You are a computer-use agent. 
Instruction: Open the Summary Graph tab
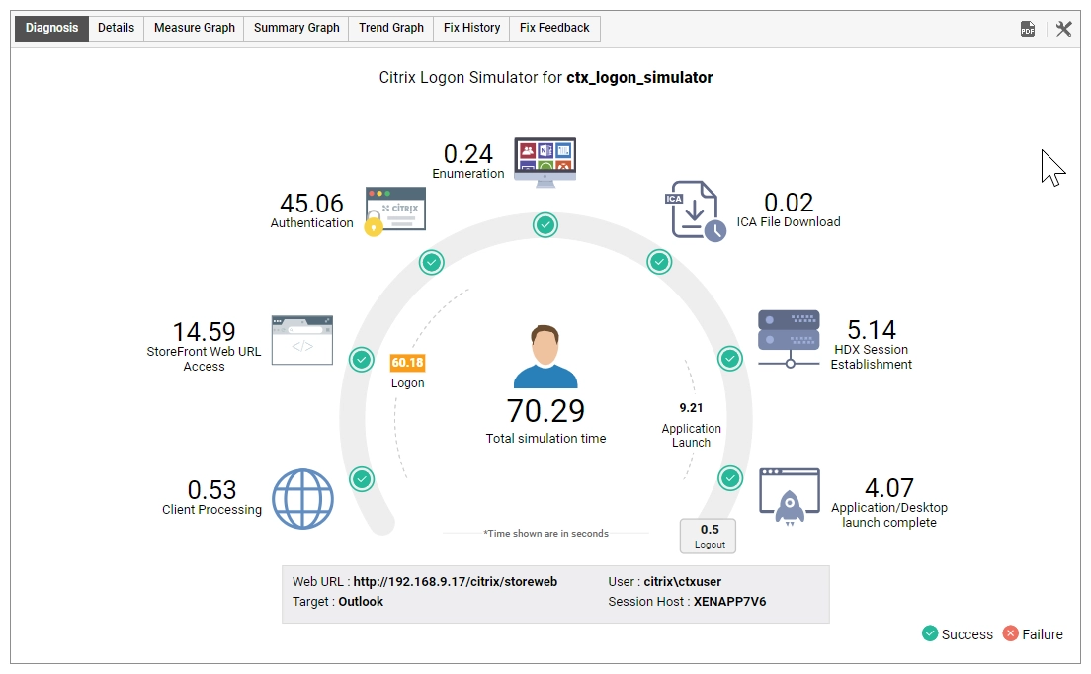click(x=296, y=28)
